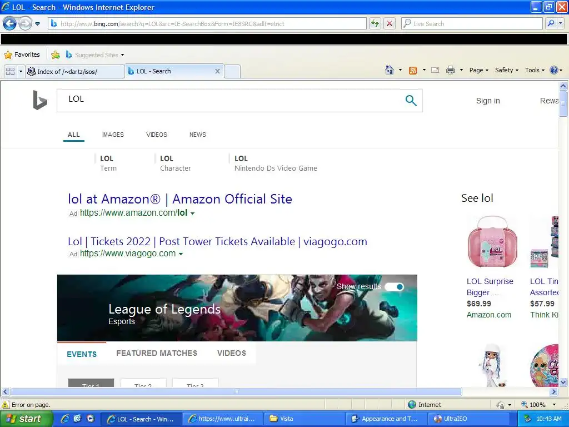Click the Read Mail icon

click(435, 70)
